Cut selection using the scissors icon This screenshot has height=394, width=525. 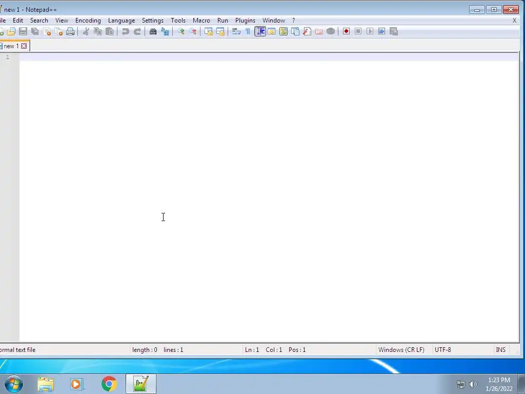point(86,31)
